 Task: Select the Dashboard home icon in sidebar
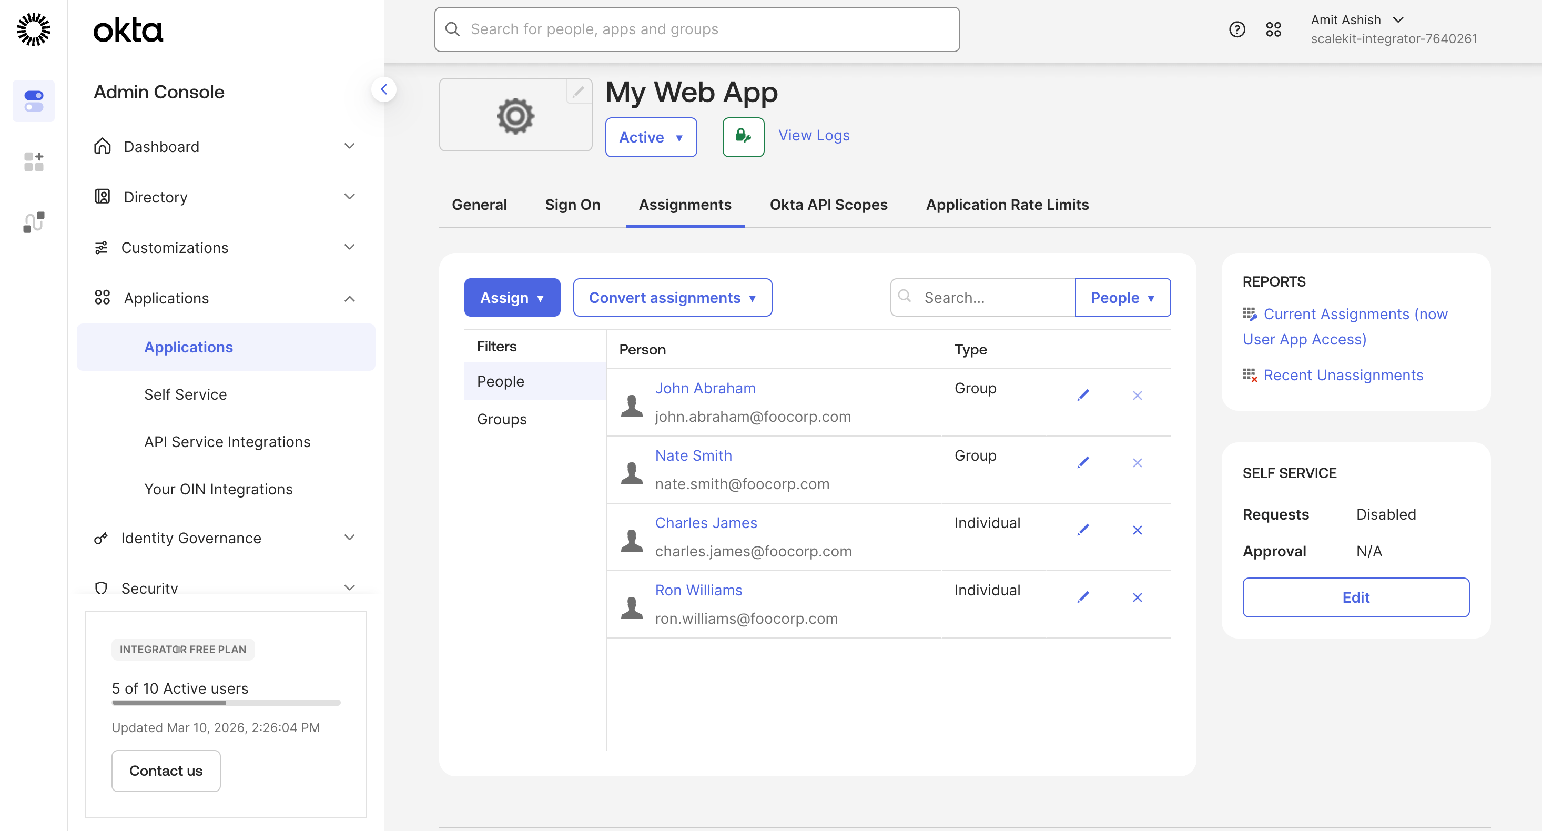point(102,146)
